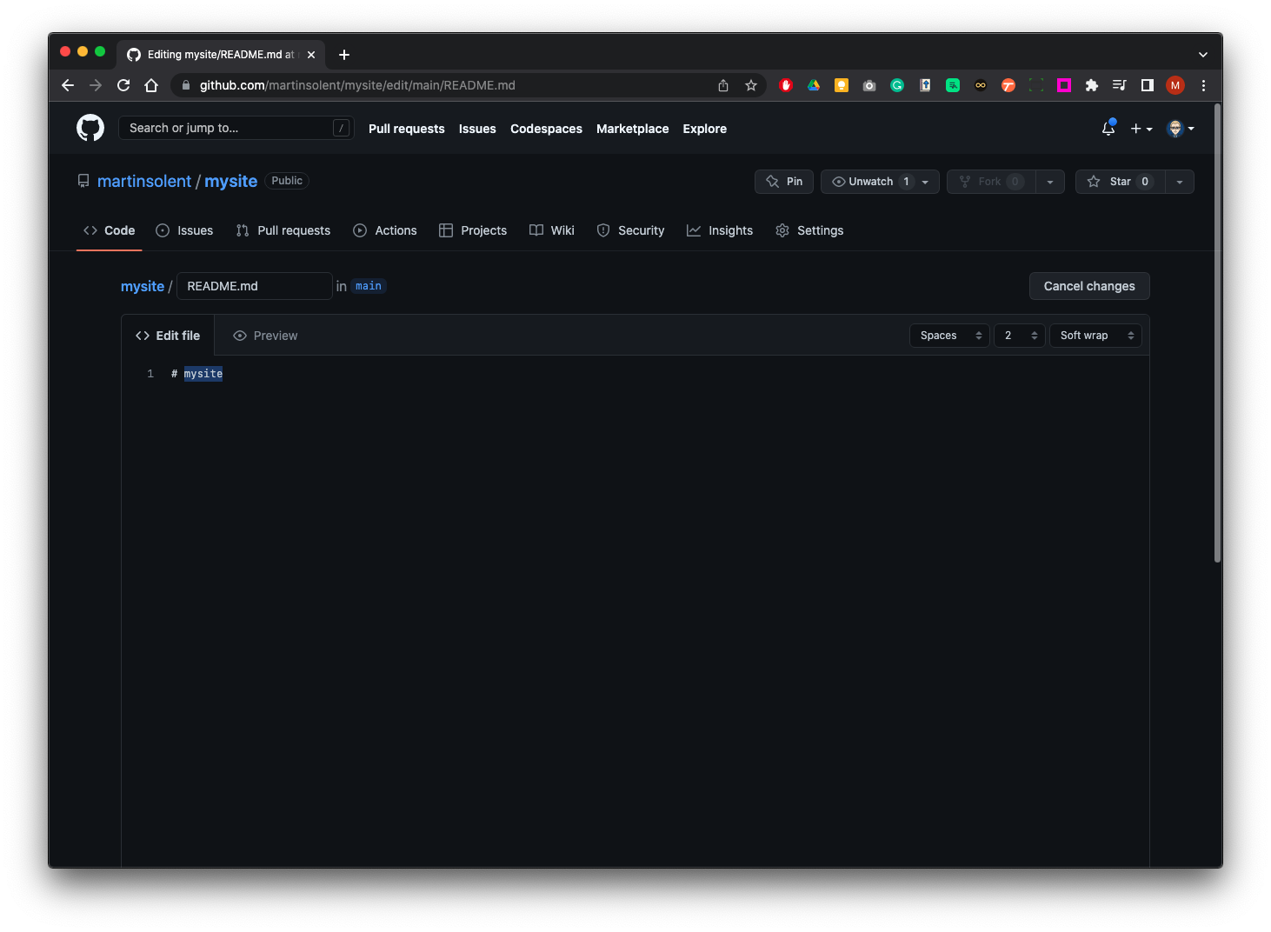Open the repository Settings tab
Viewport: 1271px width, 932px height.
(809, 230)
